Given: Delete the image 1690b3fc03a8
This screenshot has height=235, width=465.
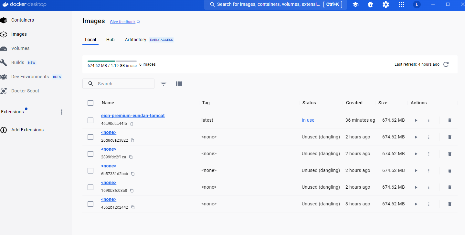Looking at the screenshot, I should [x=449, y=187].
